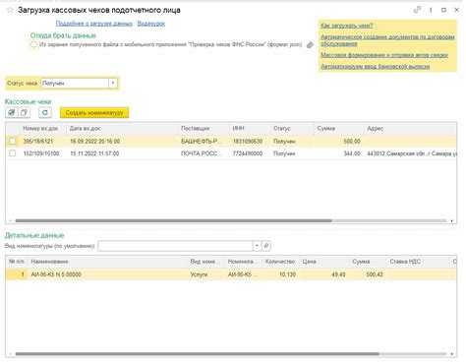Screen dimensions: 466x362
Task: Click details table horizontal scrollbar thumb
Action: tap(197, 354)
